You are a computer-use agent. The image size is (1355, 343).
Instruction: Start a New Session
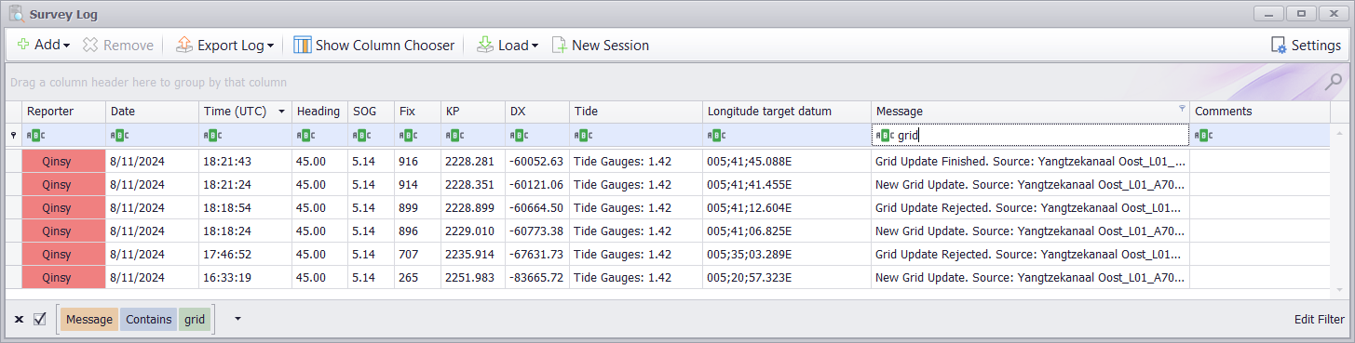[601, 45]
